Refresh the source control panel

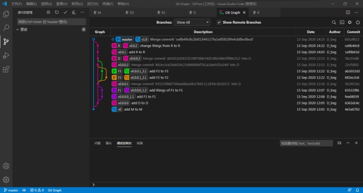click(56, 13)
